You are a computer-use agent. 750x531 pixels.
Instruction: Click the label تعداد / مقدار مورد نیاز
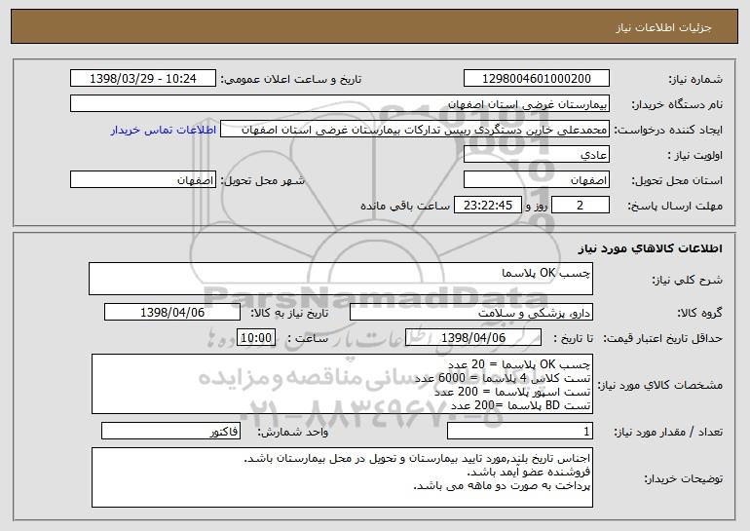668,432
